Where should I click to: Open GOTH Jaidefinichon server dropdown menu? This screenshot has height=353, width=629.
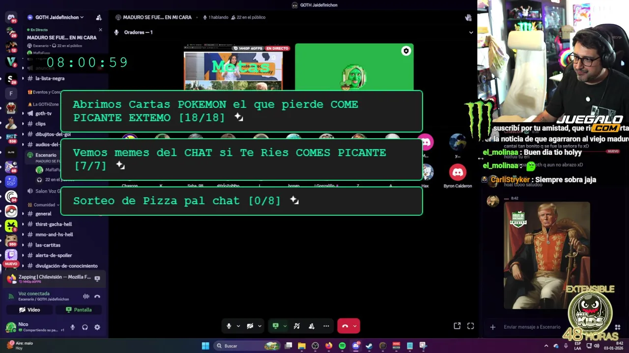coord(59,17)
